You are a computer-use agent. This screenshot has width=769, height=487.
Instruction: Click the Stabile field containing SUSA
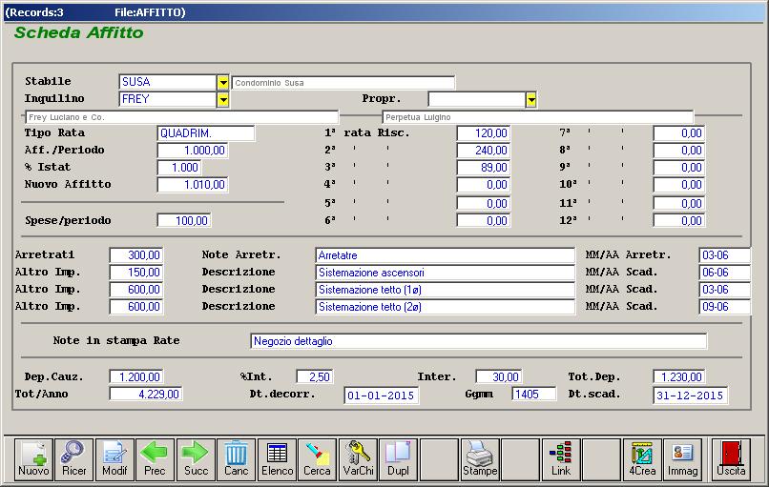click(168, 82)
